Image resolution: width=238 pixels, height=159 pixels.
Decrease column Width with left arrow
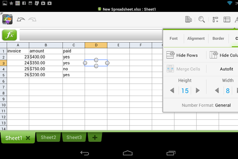point(217,91)
